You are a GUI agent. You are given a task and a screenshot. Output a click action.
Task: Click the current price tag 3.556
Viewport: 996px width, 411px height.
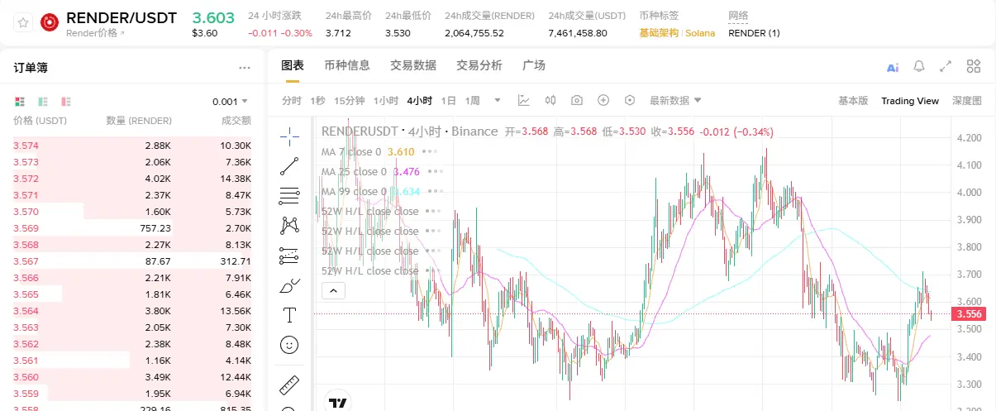point(968,314)
